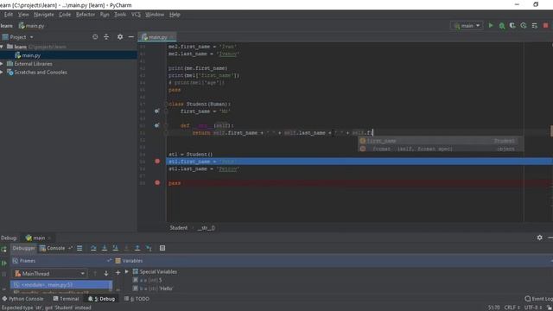This screenshot has height=311, width=553.
Task: Switch to the Debugger tab
Action: pyautogui.click(x=23, y=248)
